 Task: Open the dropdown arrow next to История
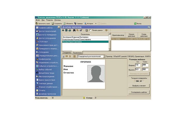[x=96, y=23]
